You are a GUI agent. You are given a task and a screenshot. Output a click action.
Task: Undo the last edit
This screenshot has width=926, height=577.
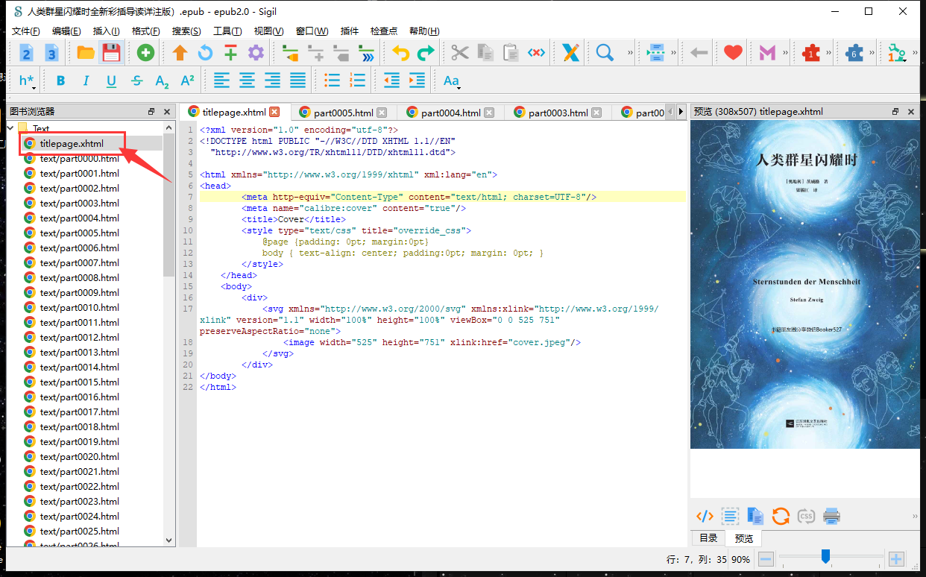(401, 53)
